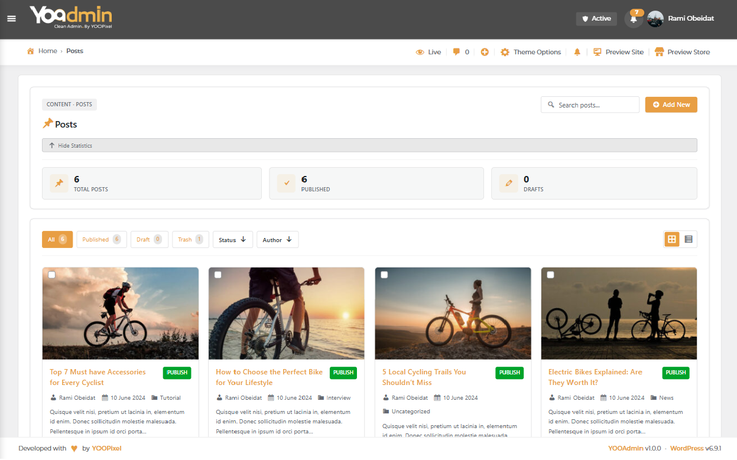Select the Electric Bikes Explained checkbox
The height and width of the screenshot is (460, 737).
pyautogui.click(x=551, y=275)
